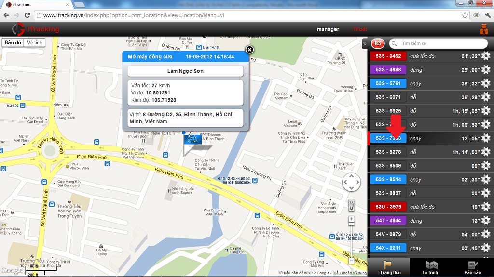The image size is (494, 277).
Task: Select the iTracking browser tab
Action: [37, 5]
